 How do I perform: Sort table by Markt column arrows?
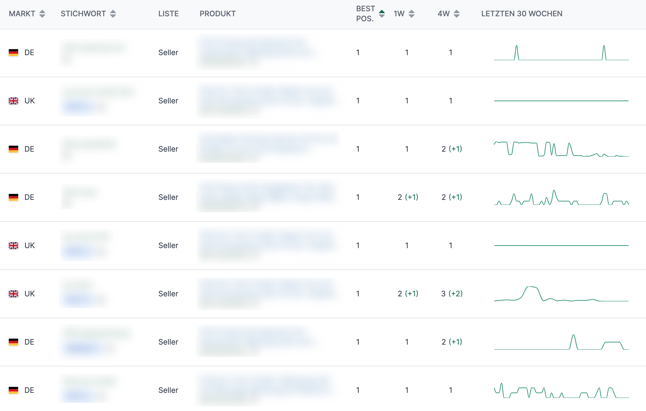(42, 14)
